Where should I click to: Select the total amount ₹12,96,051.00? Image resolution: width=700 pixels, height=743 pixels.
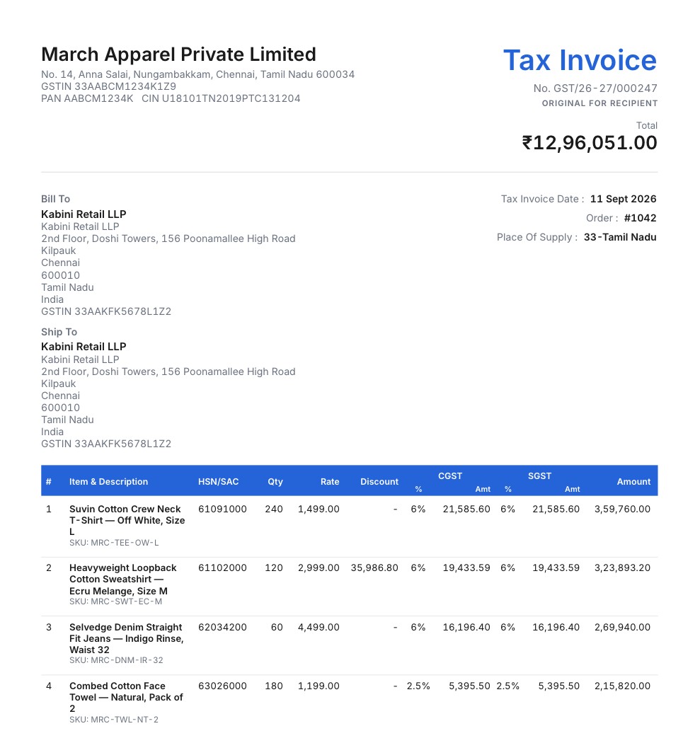pos(589,143)
